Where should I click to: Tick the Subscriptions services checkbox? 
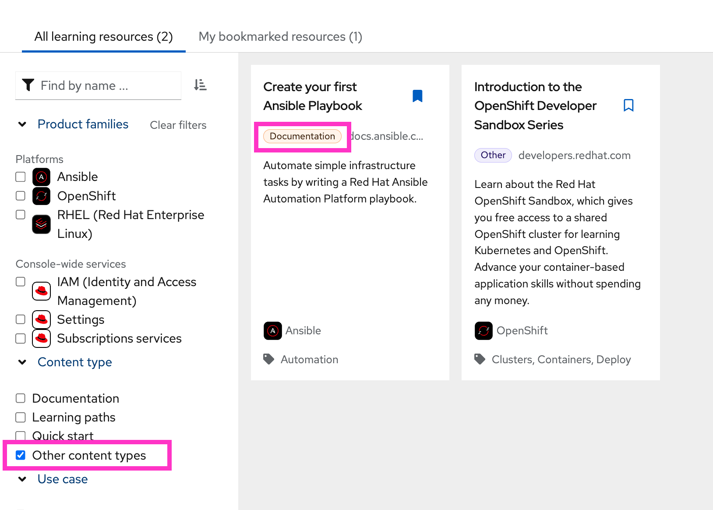click(x=21, y=338)
